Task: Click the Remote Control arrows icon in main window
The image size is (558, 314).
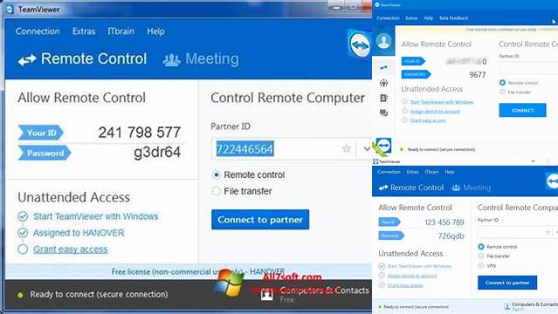Action: point(27,59)
